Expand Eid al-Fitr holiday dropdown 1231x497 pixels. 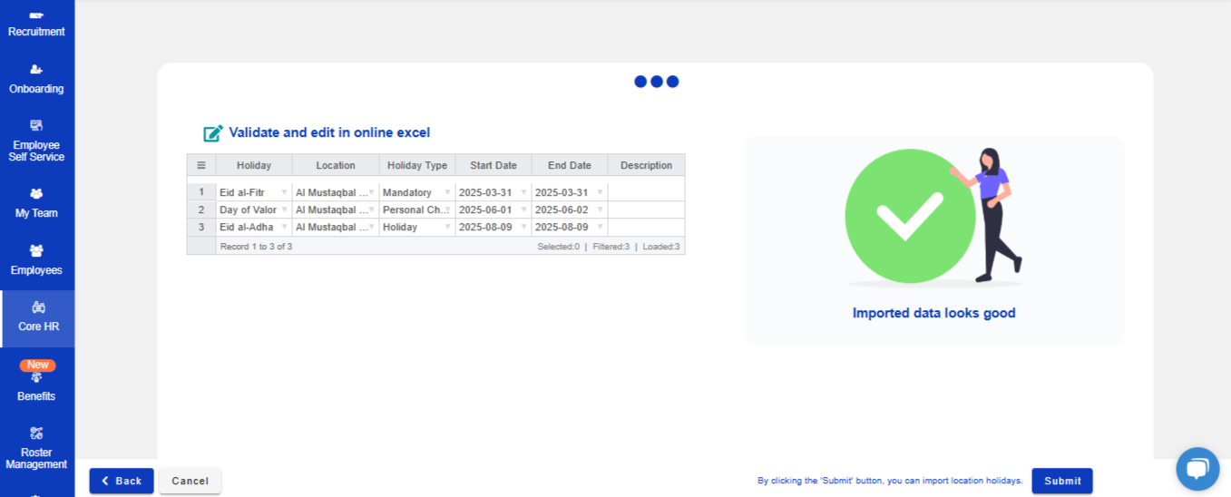(284, 192)
